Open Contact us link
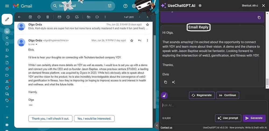 (x=167, y=128)
